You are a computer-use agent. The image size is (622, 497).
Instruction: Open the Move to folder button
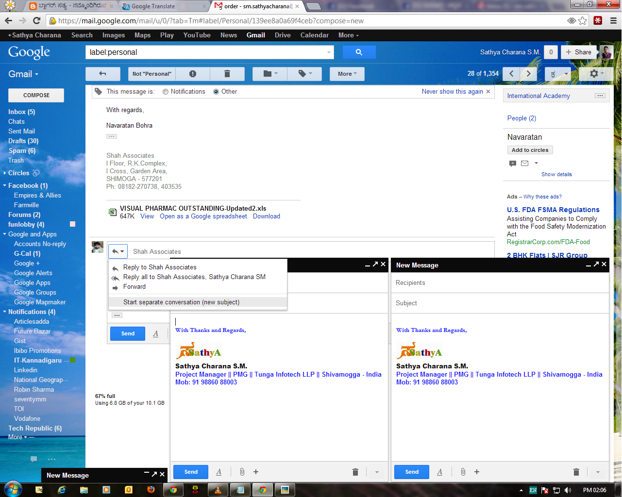(x=270, y=74)
